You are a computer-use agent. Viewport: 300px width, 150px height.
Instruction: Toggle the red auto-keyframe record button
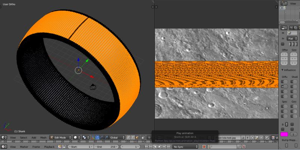tap(204, 147)
